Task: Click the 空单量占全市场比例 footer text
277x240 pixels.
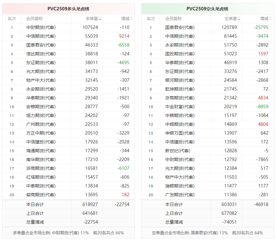Action: pos(208,233)
